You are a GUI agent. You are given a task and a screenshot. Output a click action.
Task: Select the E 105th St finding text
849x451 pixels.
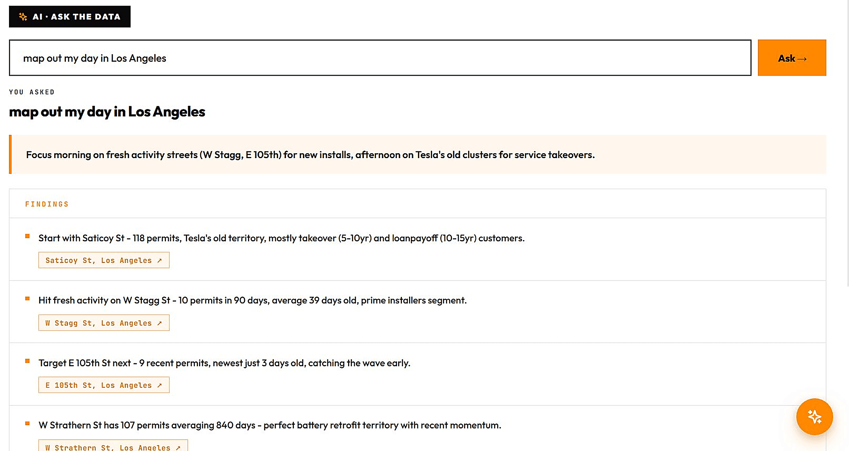click(224, 363)
